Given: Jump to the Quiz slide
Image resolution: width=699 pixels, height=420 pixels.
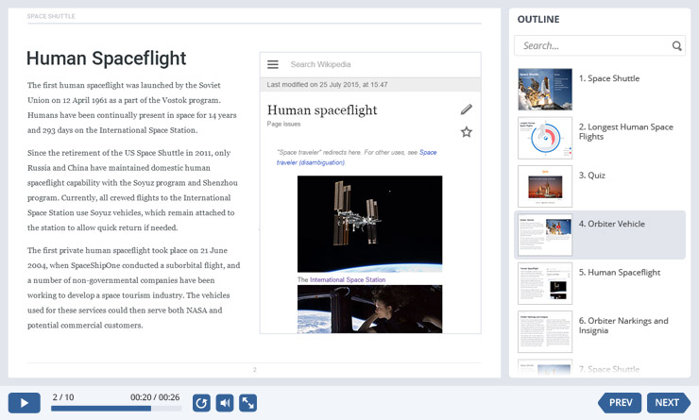Looking at the screenshot, I should point(545,186).
